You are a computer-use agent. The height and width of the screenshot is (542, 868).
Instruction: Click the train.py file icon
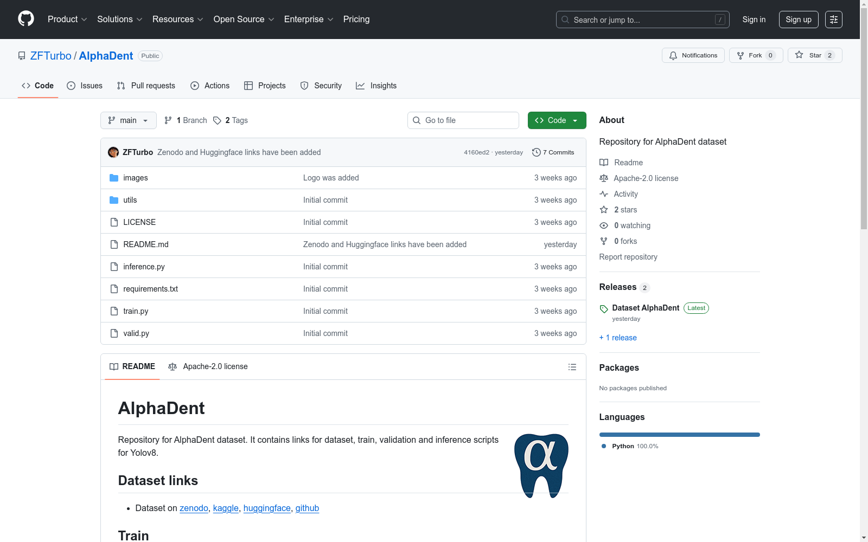114,311
